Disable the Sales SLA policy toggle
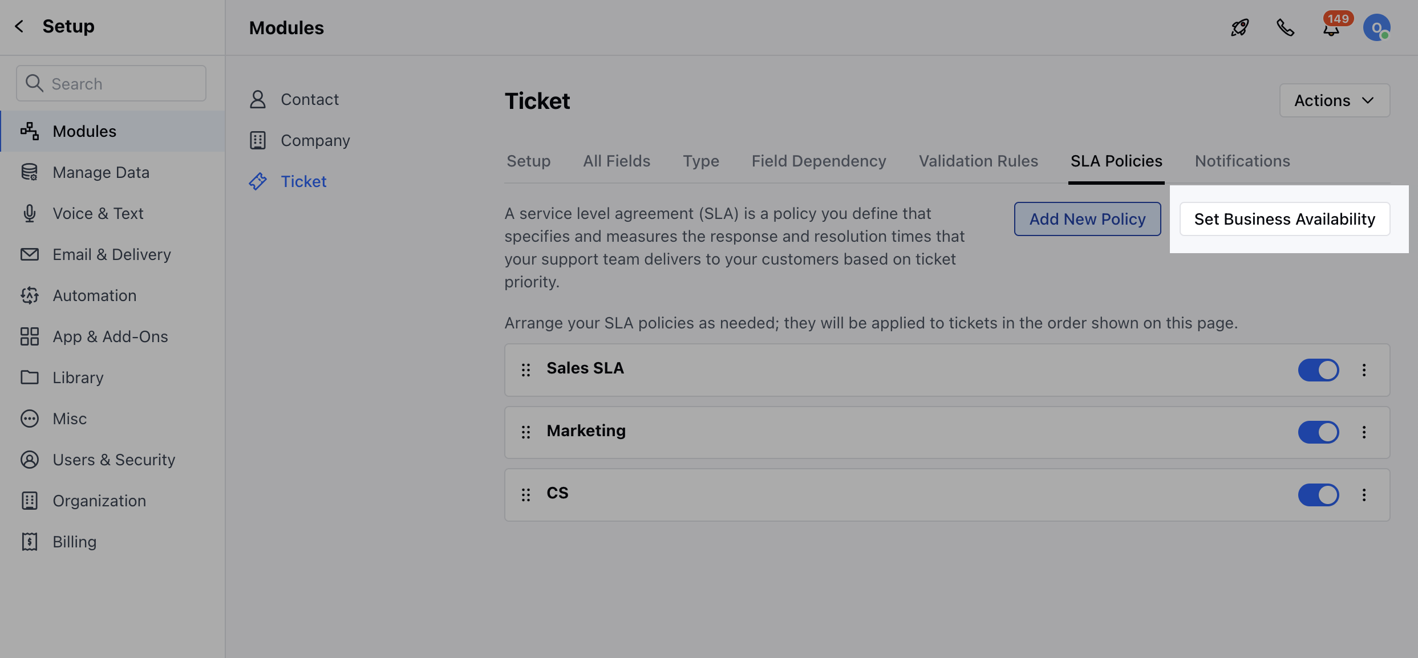Viewport: 1418px width, 658px height. (1318, 369)
